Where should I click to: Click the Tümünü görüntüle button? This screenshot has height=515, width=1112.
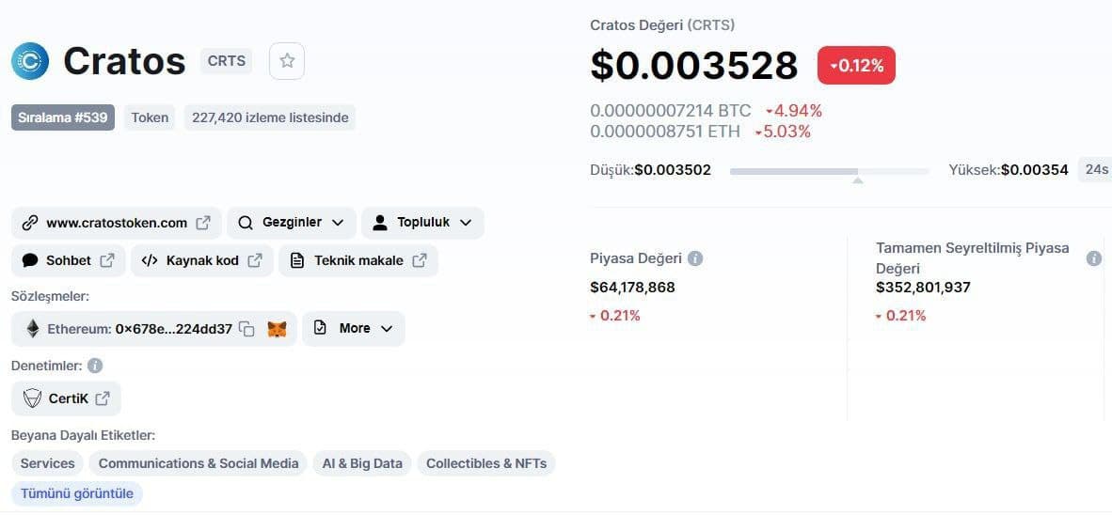pos(76,493)
